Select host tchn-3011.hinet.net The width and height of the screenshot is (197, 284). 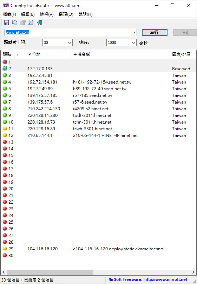[x=92, y=122]
